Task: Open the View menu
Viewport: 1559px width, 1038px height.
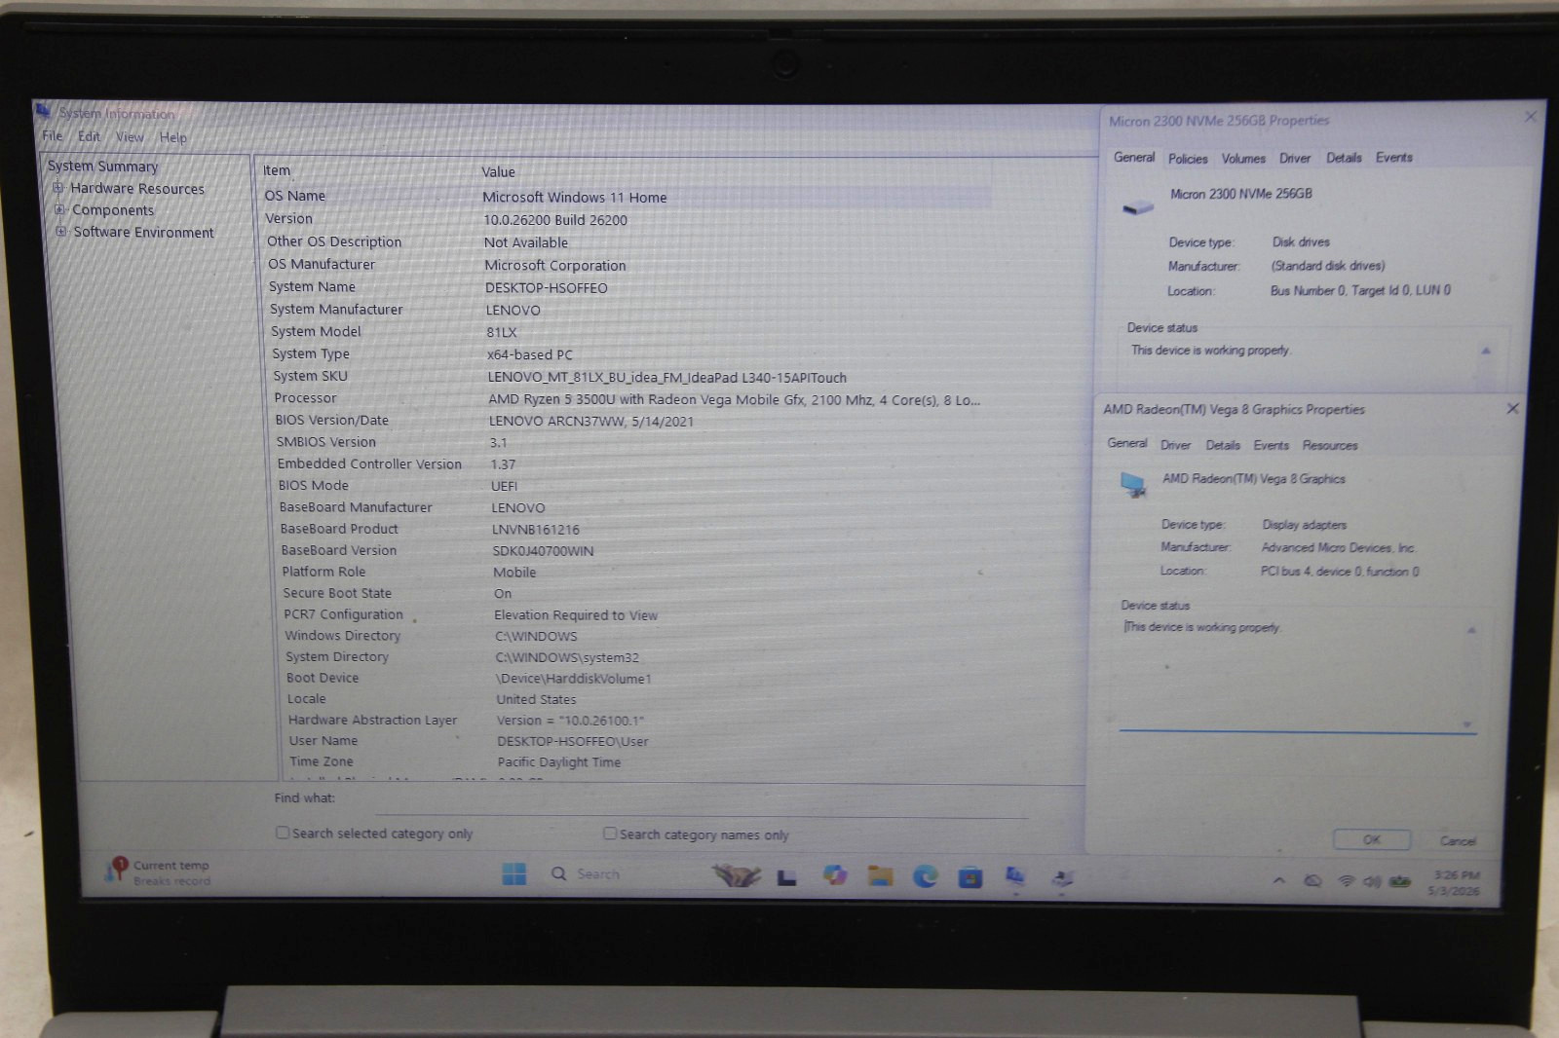Action: (130, 137)
